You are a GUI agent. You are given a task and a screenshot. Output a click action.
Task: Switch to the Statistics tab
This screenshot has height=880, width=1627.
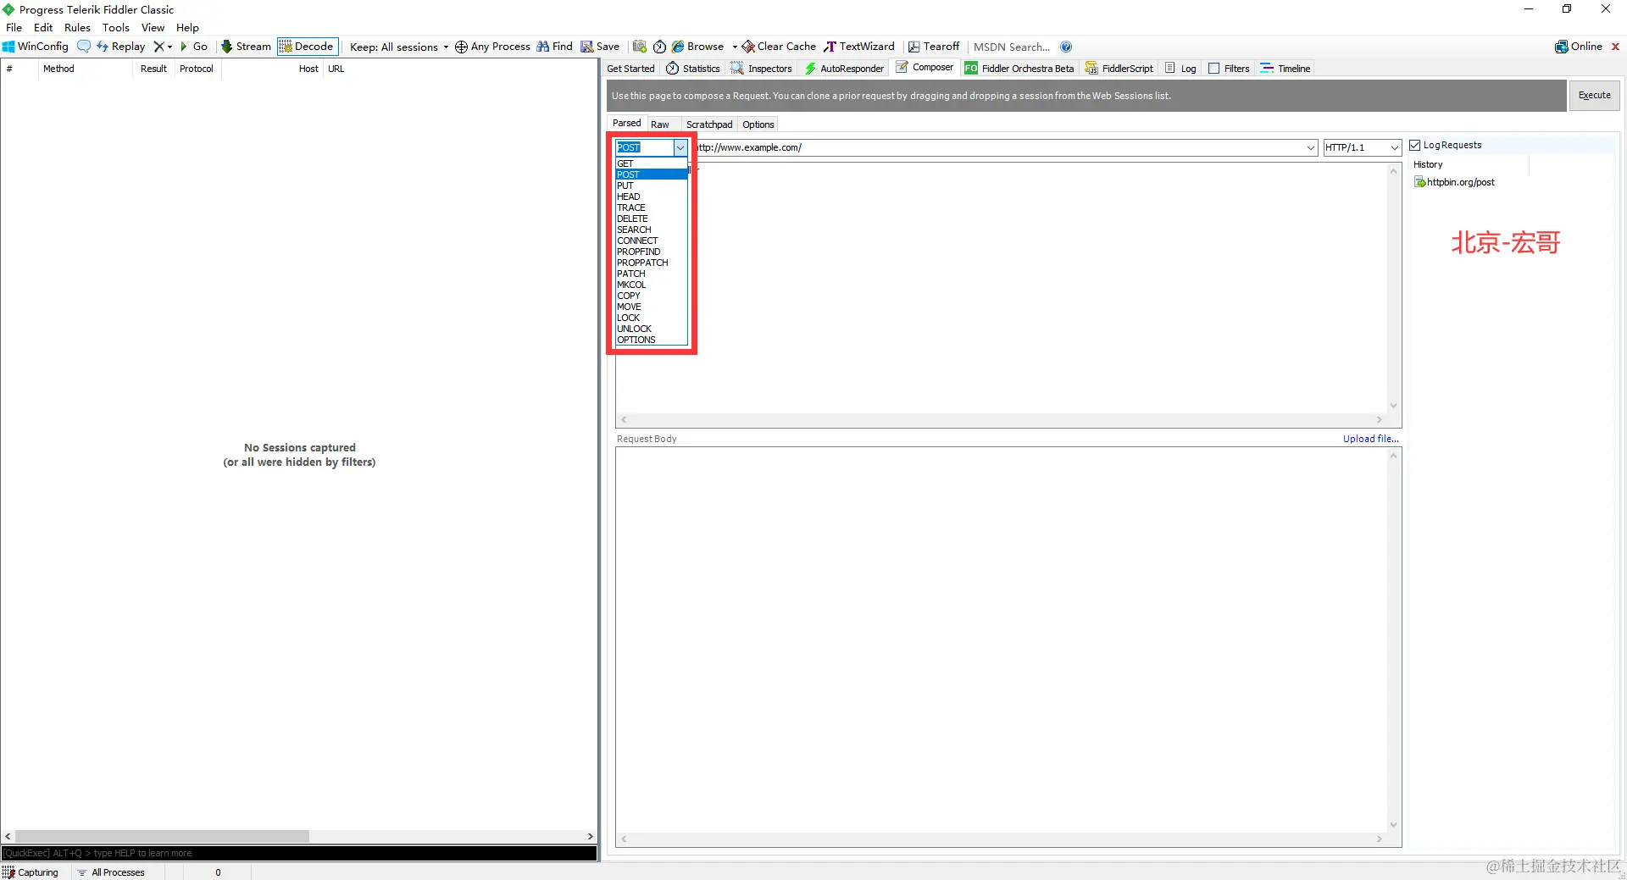click(x=693, y=69)
